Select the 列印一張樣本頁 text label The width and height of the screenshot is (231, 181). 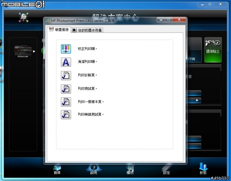click(x=91, y=102)
